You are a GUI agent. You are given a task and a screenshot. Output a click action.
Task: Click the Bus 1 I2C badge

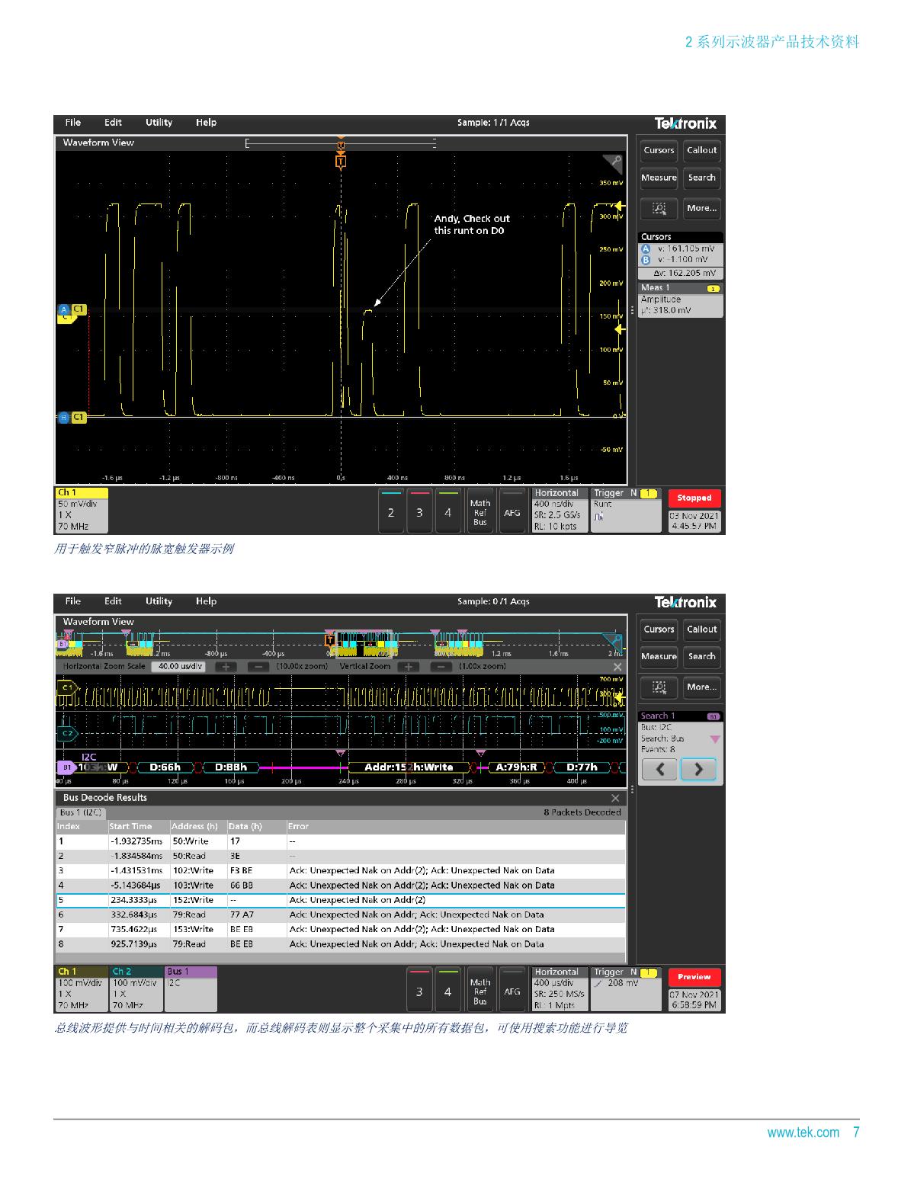point(191,988)
